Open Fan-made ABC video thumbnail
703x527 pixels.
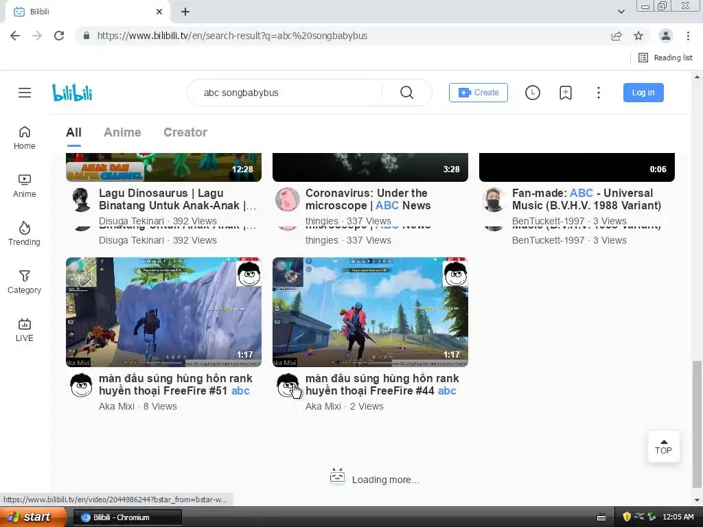[x=577, y=167]
